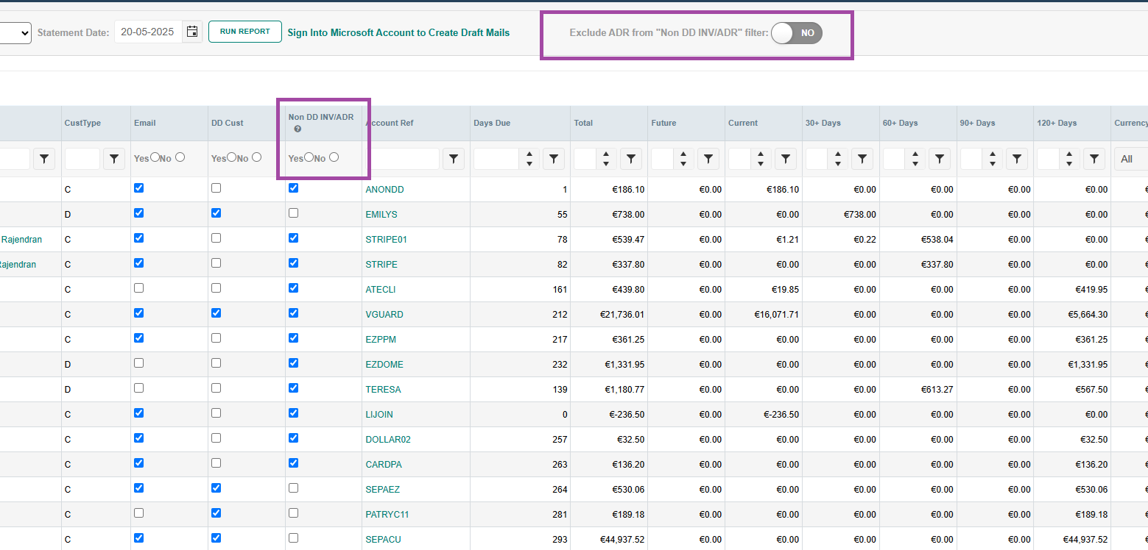
Task: Open the Currency filter dropdown showing All
Action: coord(1132,159)
